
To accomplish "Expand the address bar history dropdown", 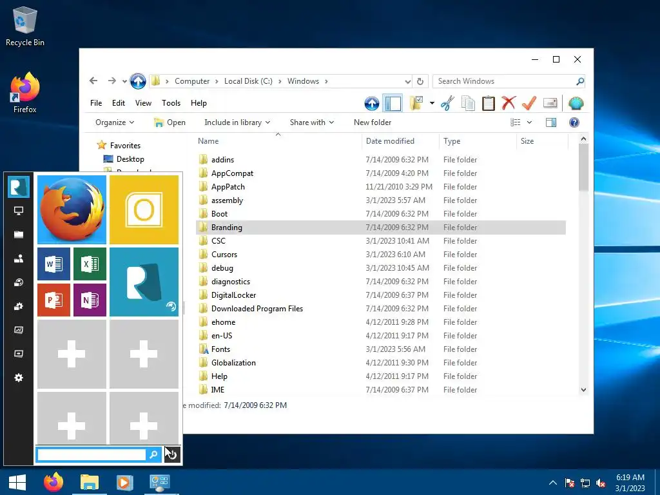I will pyautogui.click(x=407, y=81).
